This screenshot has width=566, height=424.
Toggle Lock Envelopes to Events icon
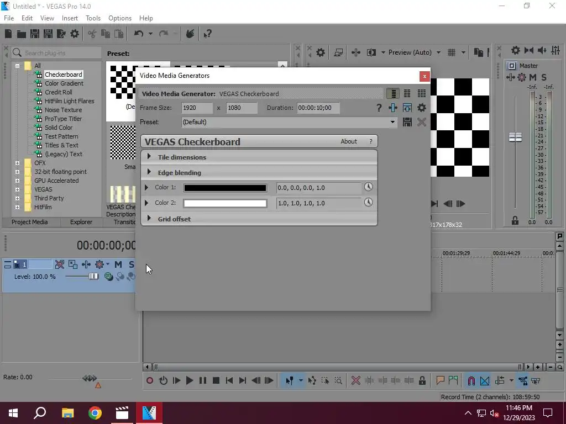(x=523, y=380)
